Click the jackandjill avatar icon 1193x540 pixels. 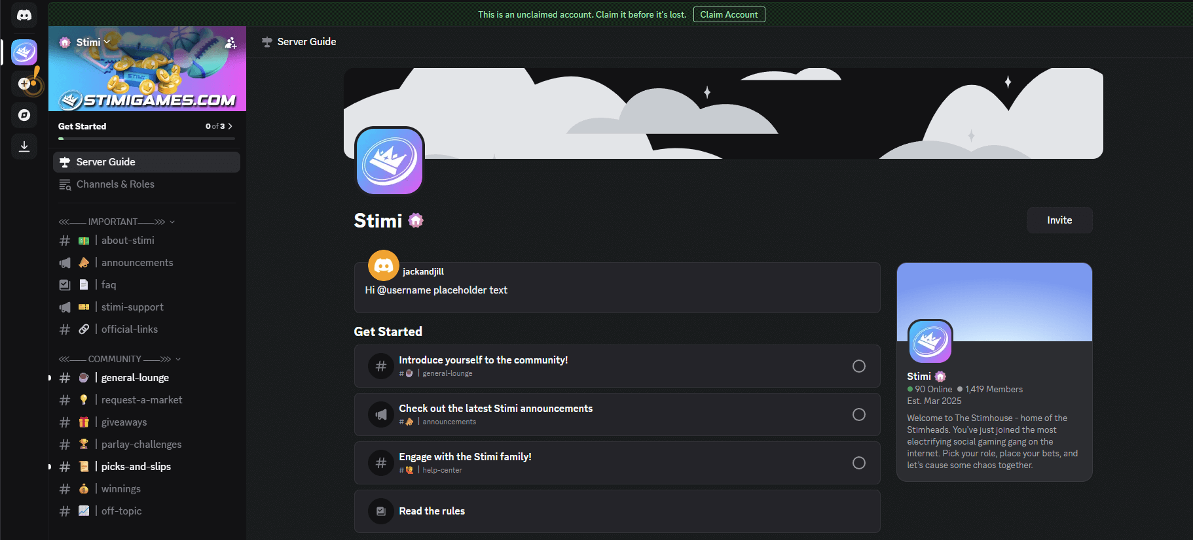[384, 265]
